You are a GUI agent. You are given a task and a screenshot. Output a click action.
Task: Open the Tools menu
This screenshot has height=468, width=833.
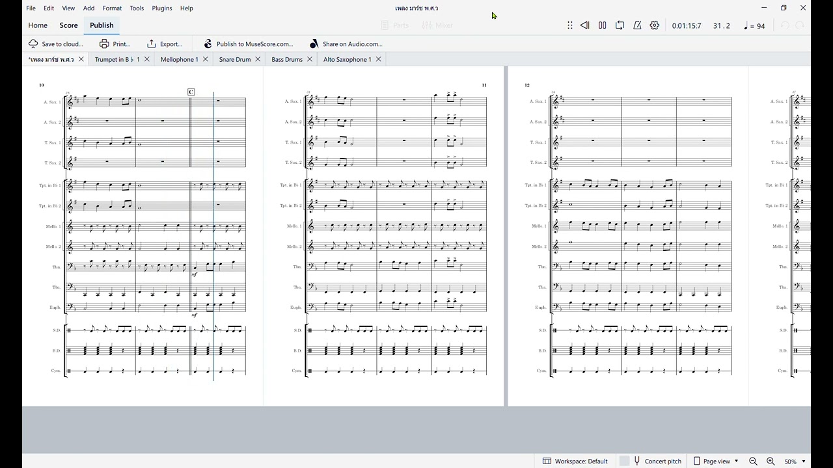click(x=137, y=8)
